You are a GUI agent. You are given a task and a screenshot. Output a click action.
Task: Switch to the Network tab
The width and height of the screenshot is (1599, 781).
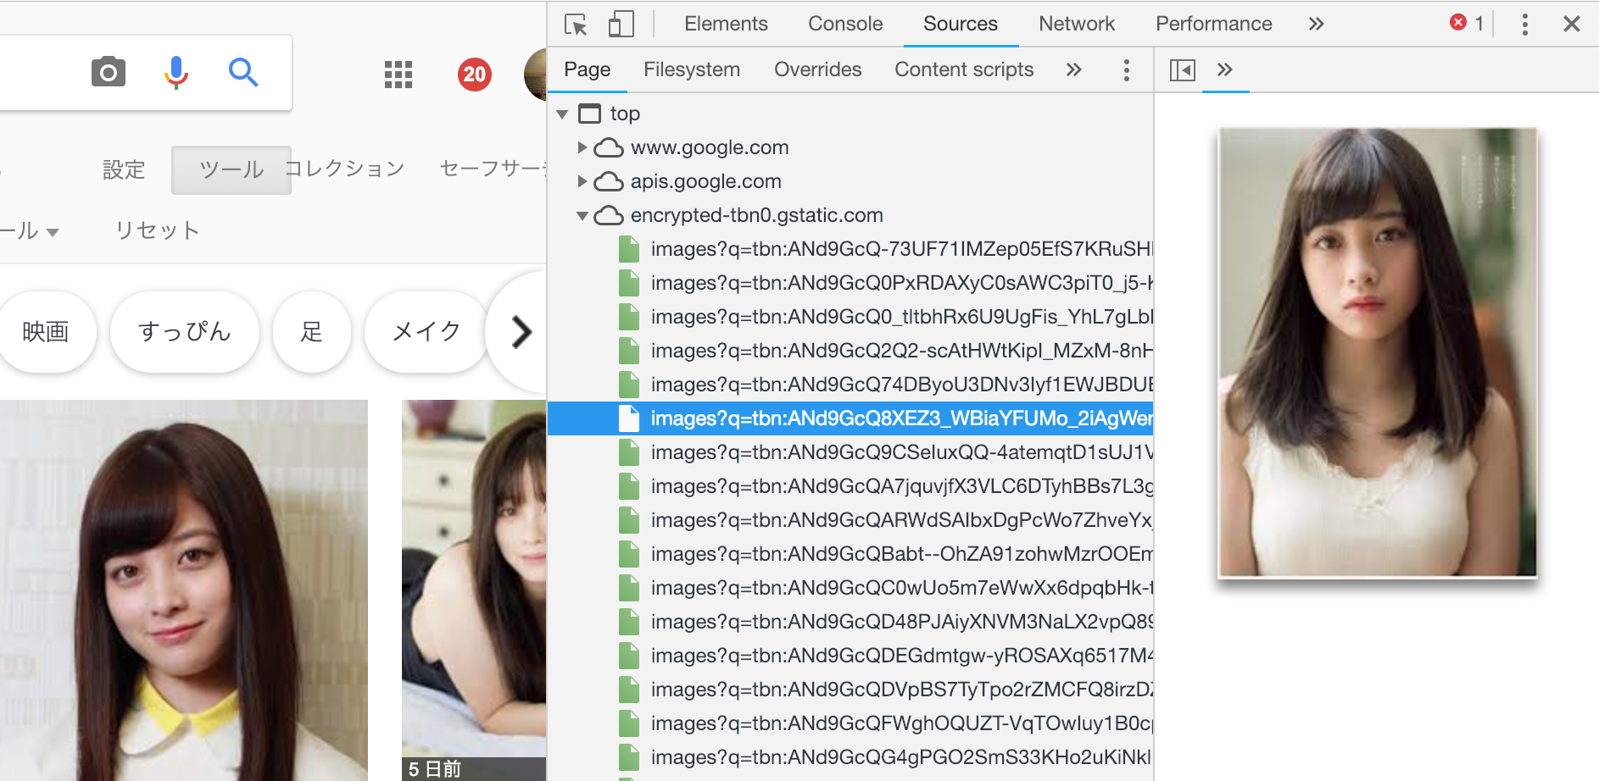click(1076, 25)
